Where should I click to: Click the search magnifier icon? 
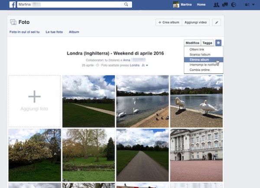(x=127, y=4)
